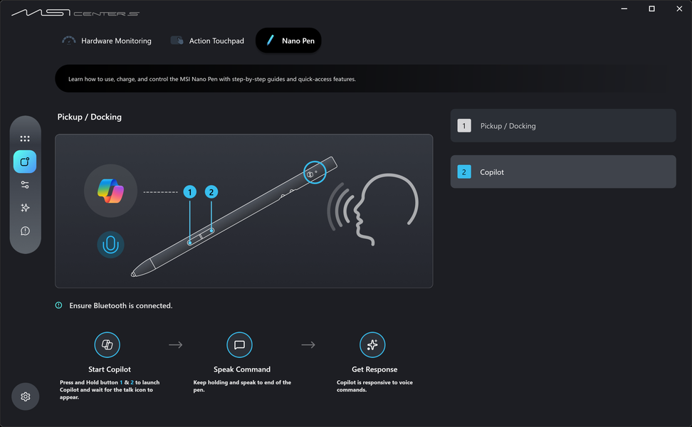The width and height of the screenshot is (692, 427).
Task: Click the 'Press and Hold button 1 & 2' instruction
Action: click(x=110, y=389)
